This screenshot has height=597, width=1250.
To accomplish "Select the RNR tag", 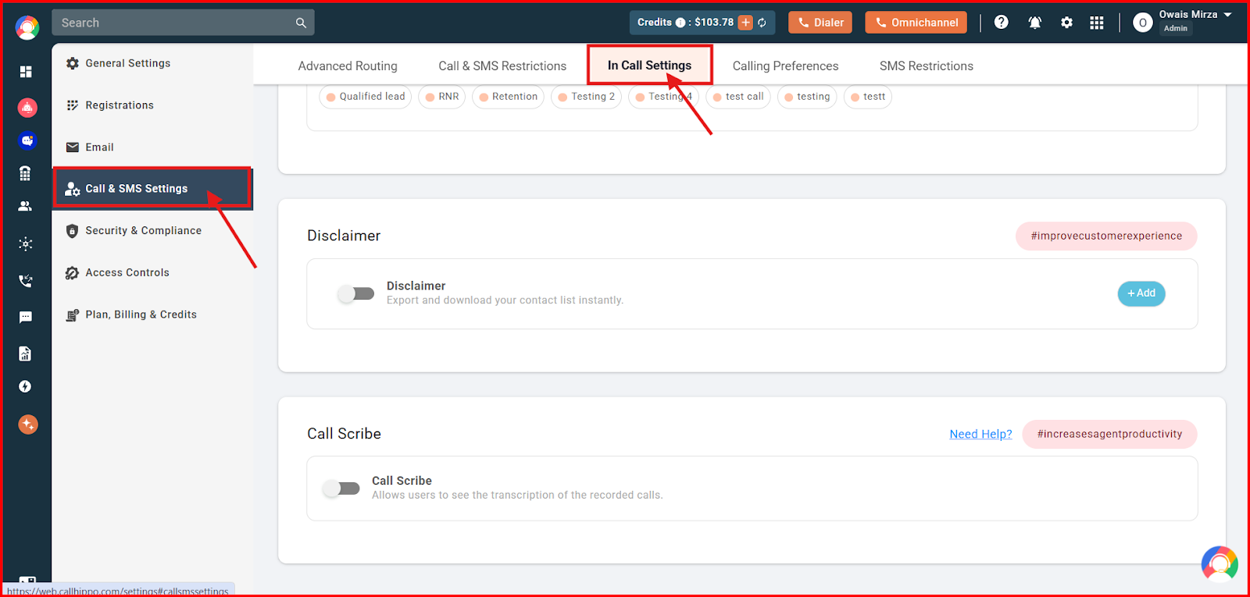I will pyautogui.click(x=442, y=97).
